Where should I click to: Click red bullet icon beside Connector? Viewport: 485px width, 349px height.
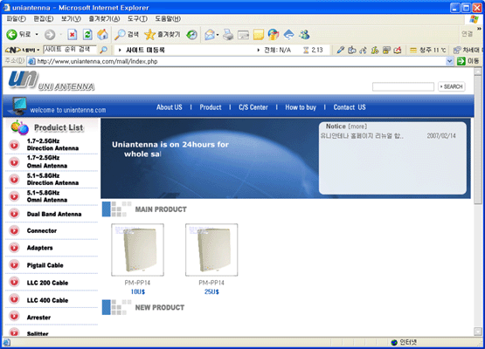[14, 230]
